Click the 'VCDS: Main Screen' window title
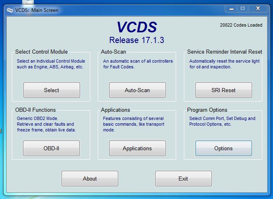273x199 pixels. pos(37,10)
